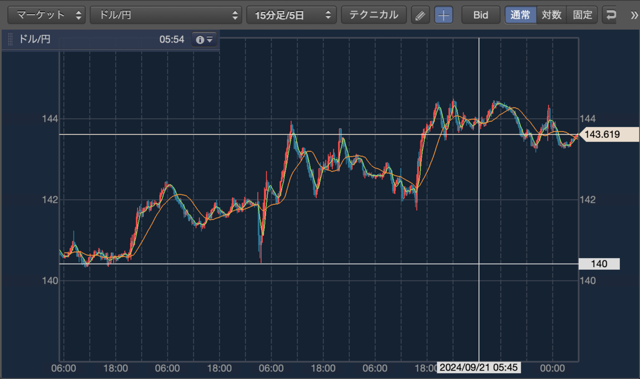Click the Bid price button

pyautogui.click(x=481, y=14)
